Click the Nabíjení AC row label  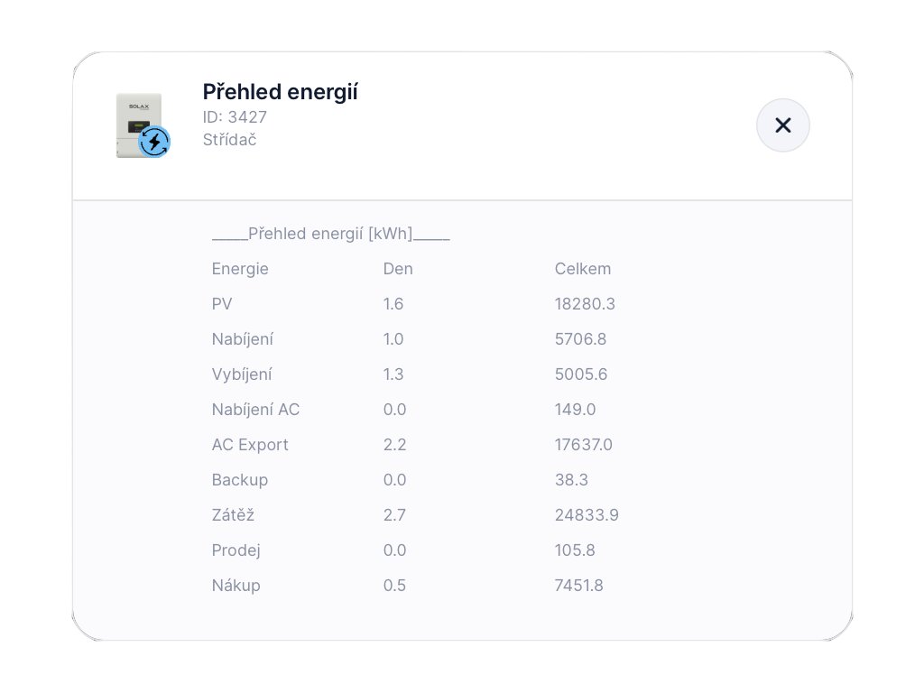[x=255, y=410]
